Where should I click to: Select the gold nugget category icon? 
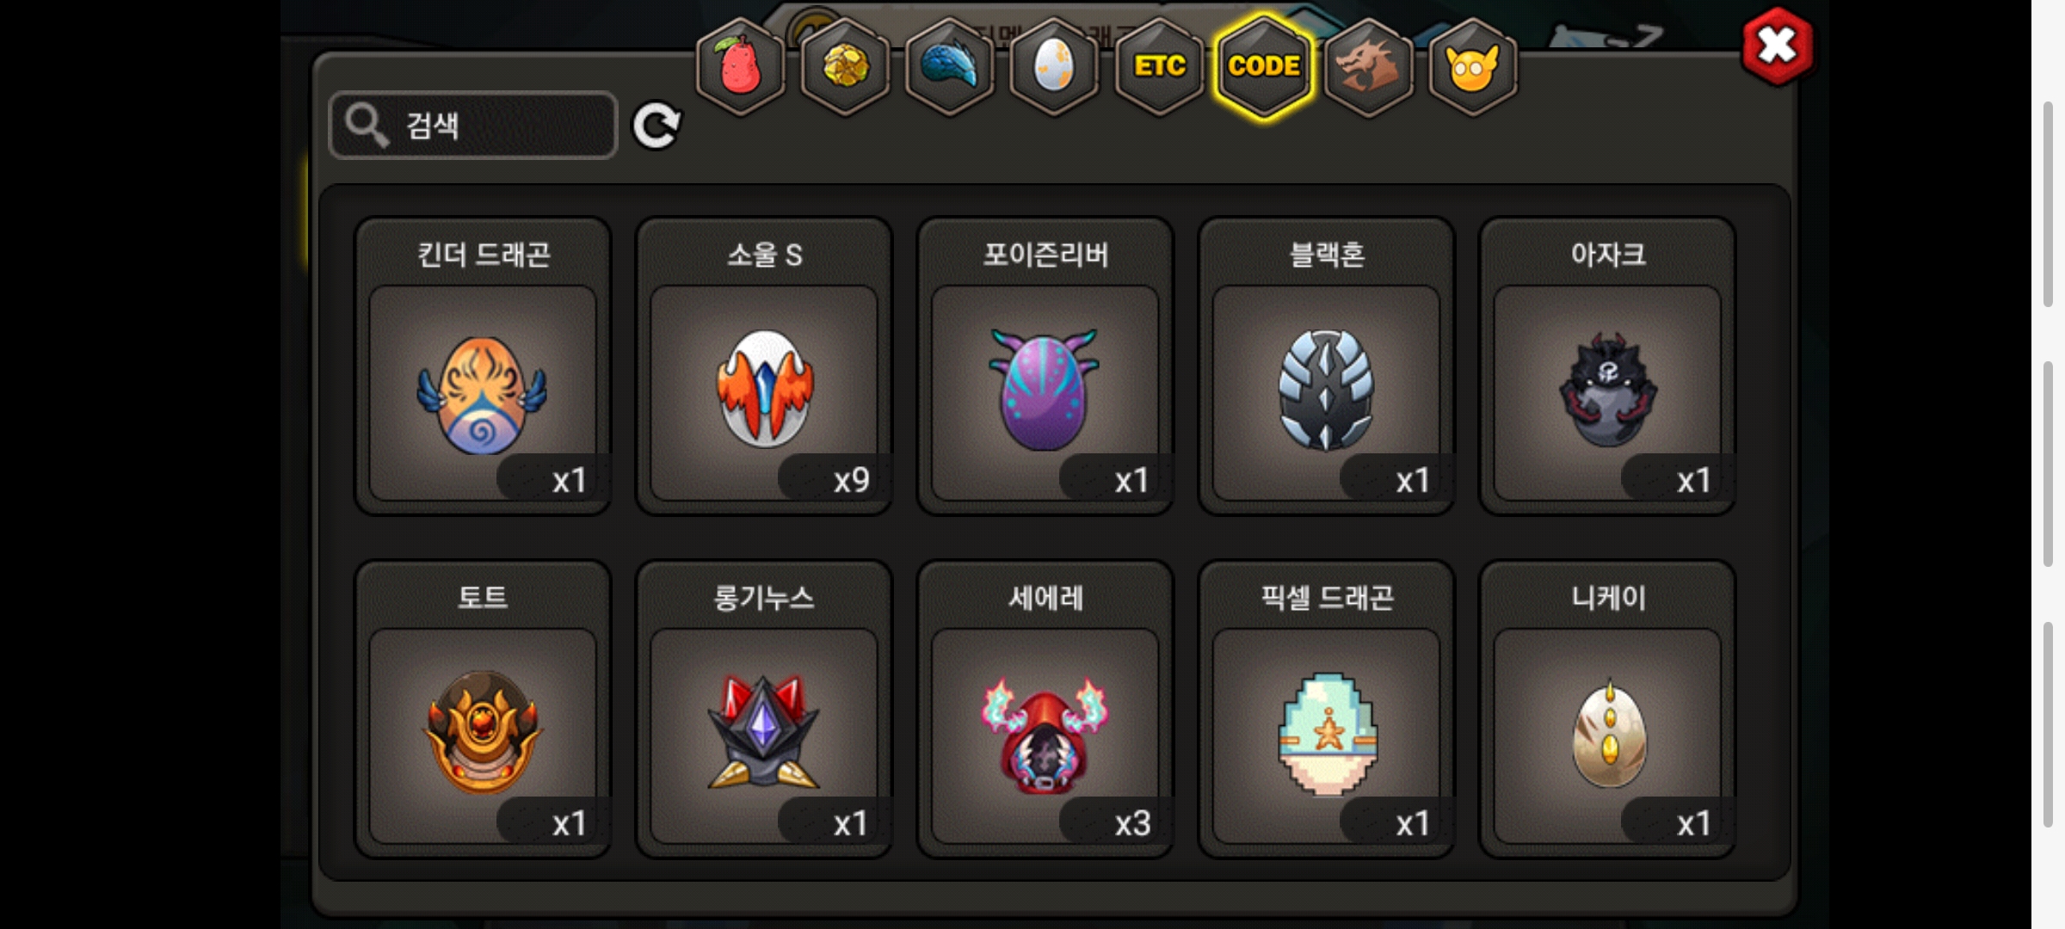[x=845, y=67]
